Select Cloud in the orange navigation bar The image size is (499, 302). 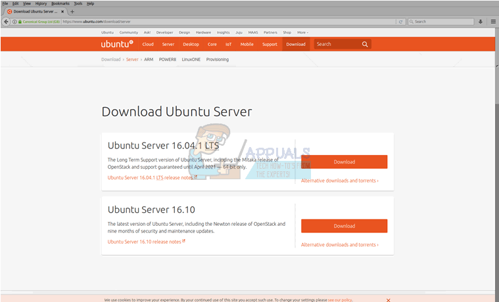[148, 44]
